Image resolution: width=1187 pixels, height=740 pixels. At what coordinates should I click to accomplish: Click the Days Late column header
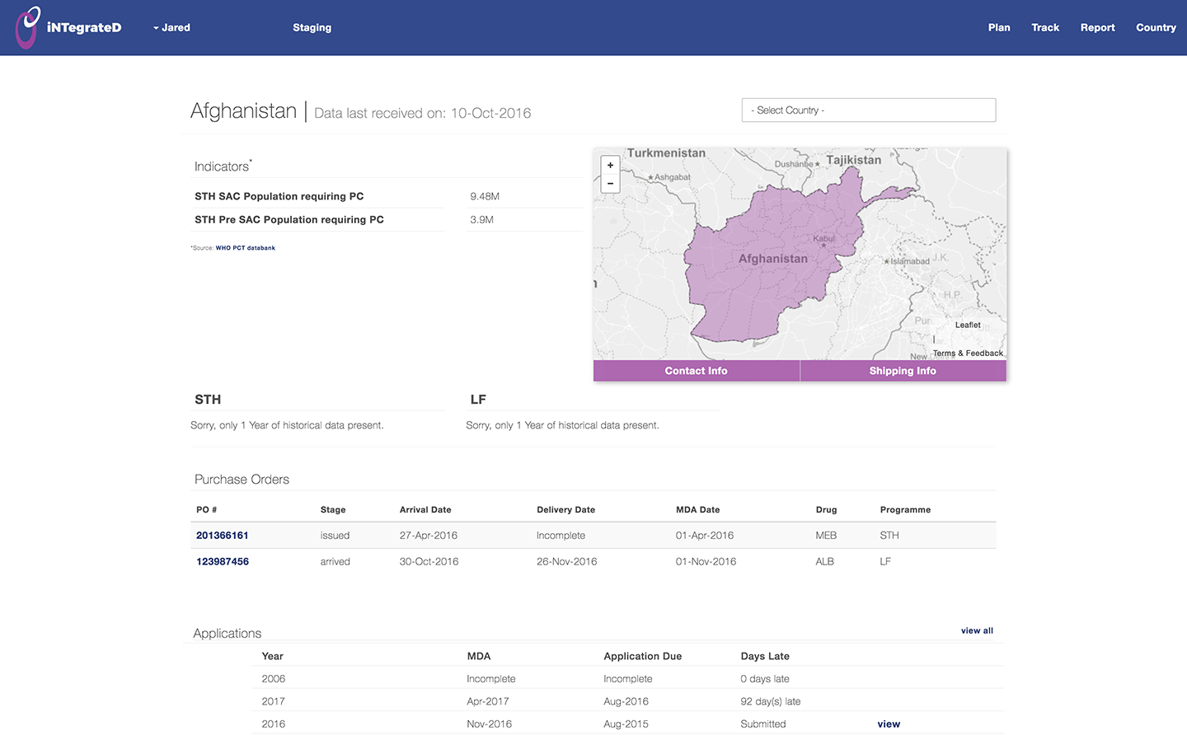tap(765, 657)
